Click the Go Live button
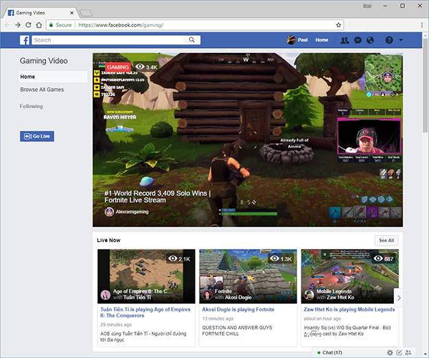The height and width of the screenshot is (358, 429). pyautogui.click(x=37, y=136)
